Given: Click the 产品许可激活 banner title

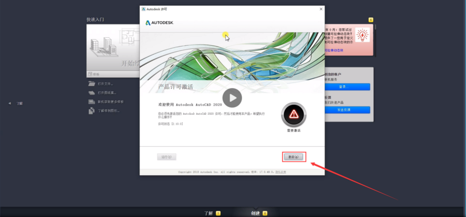Looking at the screenshot, I should tap(175, 87).
